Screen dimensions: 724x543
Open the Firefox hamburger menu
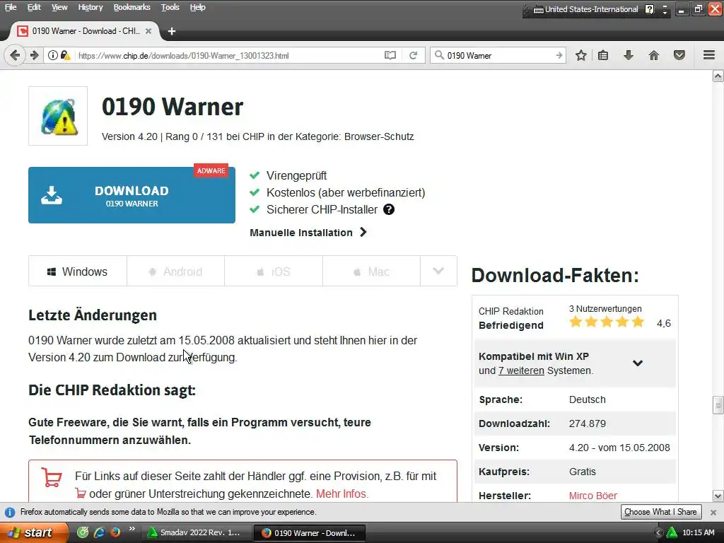coord(709,55)
